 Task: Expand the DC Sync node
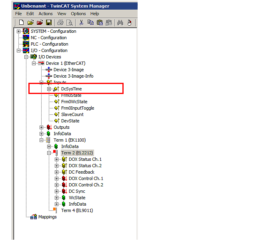coord(57,192)
